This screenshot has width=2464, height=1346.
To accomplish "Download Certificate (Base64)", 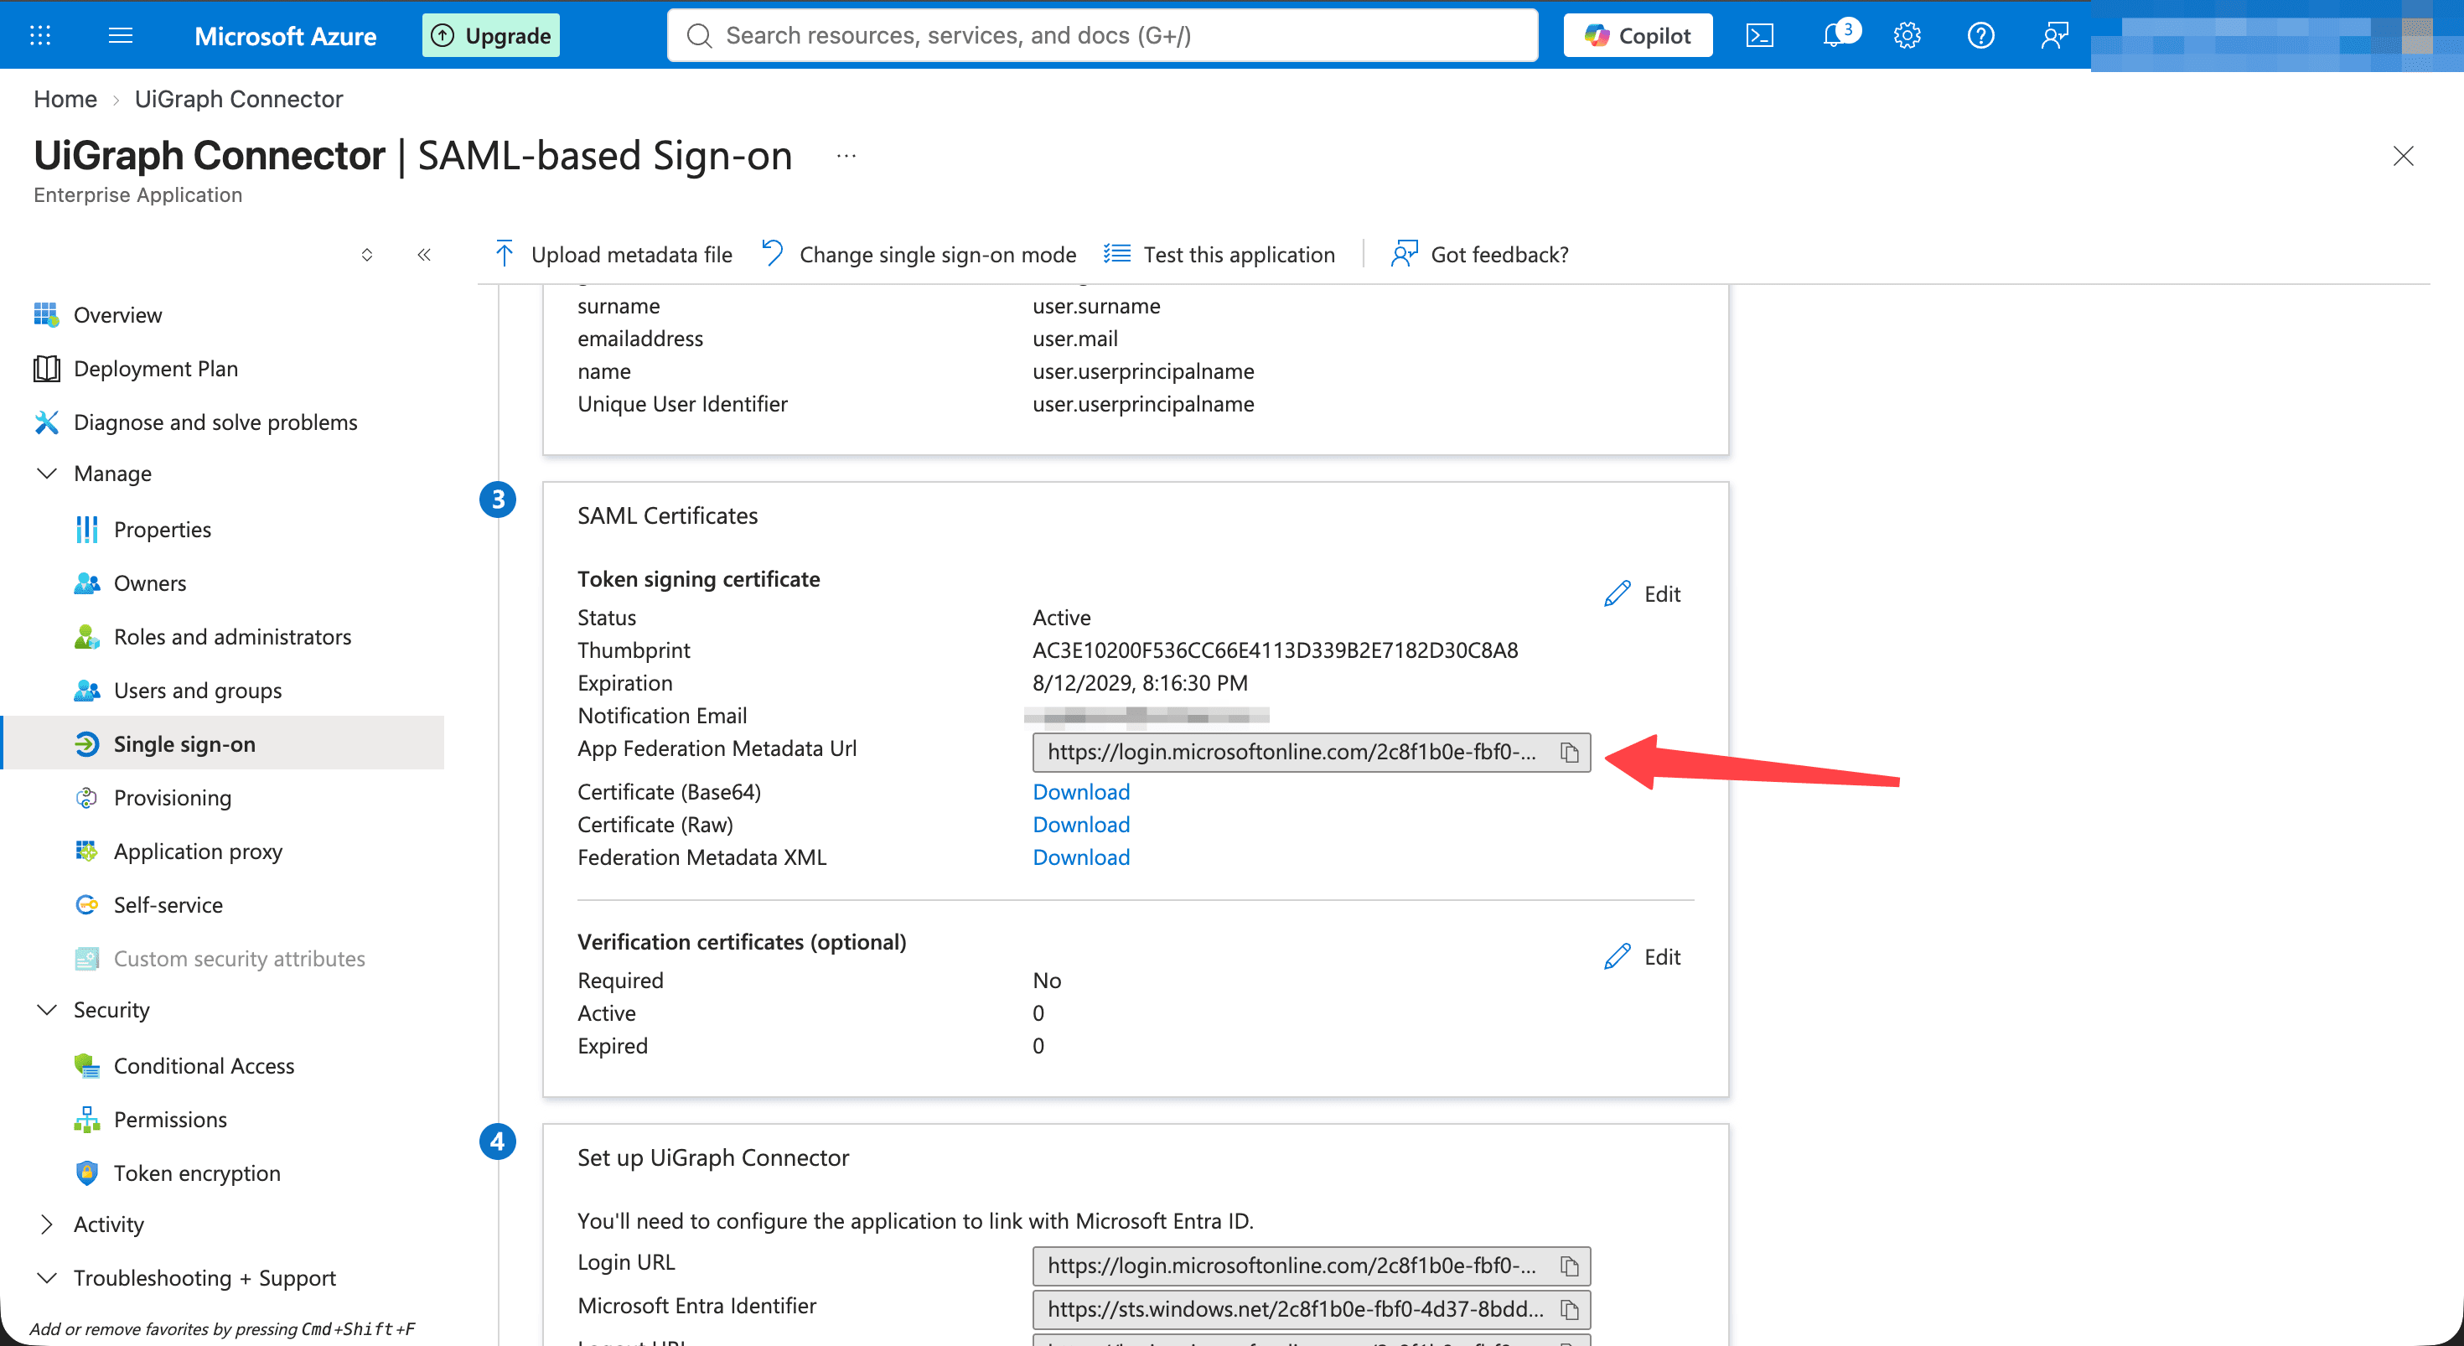I will (1081, 792).
